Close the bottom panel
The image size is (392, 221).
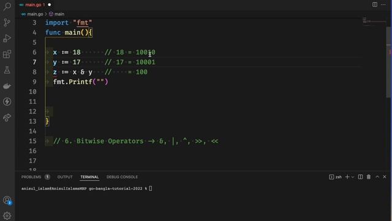tap(385, 177)
